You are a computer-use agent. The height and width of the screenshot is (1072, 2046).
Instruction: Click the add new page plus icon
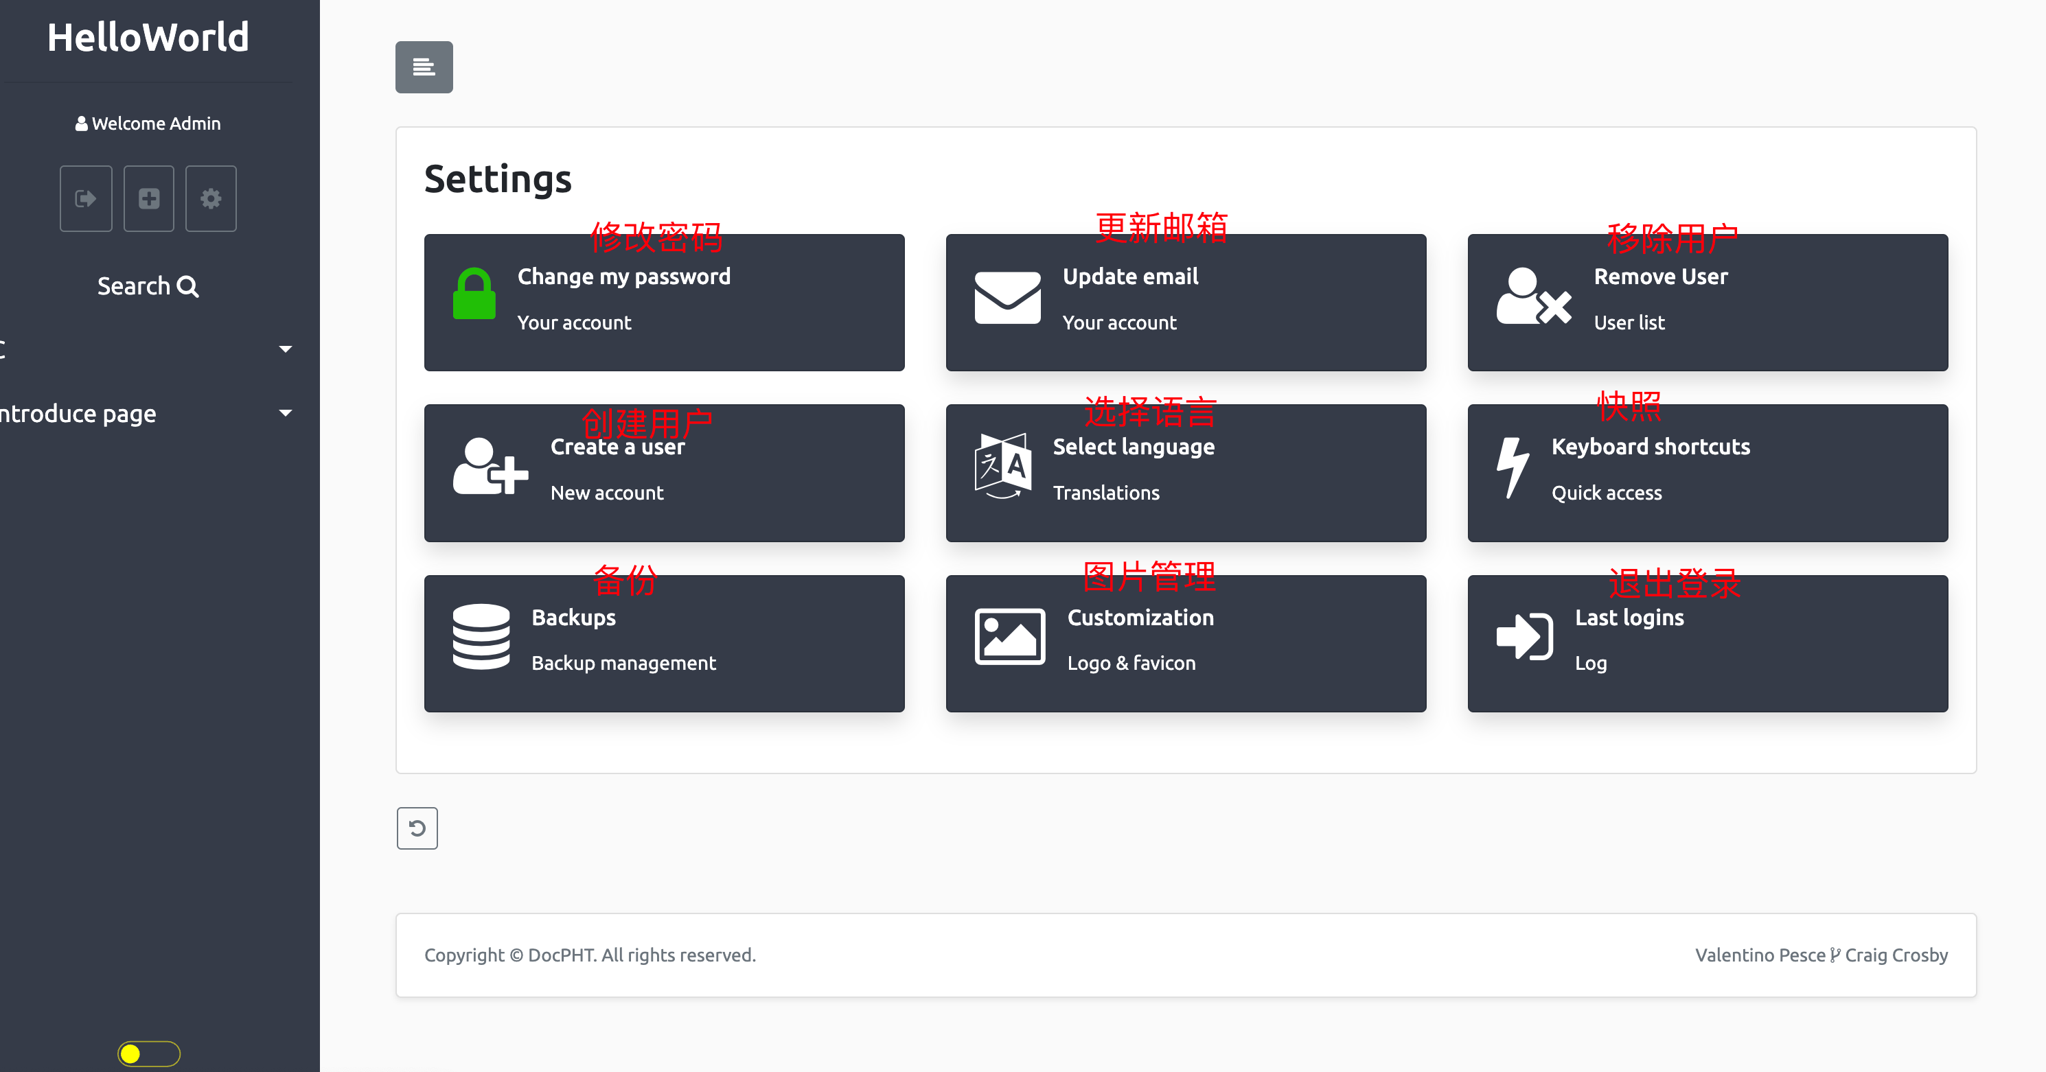click(148, 198)
